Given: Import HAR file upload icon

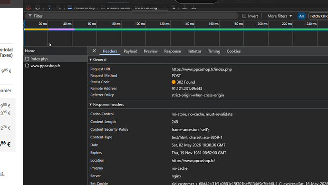Looking at the screenshot, I should (184, 7).
